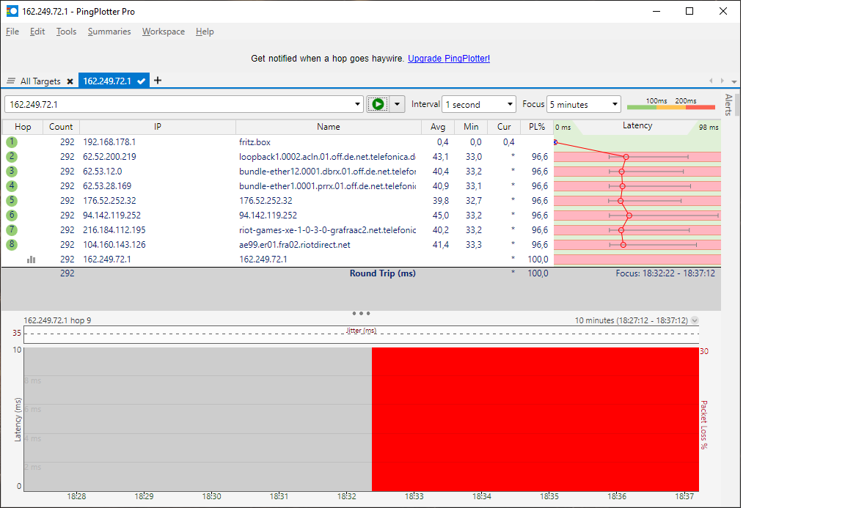Select IP 94.142.119.252 in hop 6
The width and height of the screenshot is (845, 508).
tap(111, 215)
